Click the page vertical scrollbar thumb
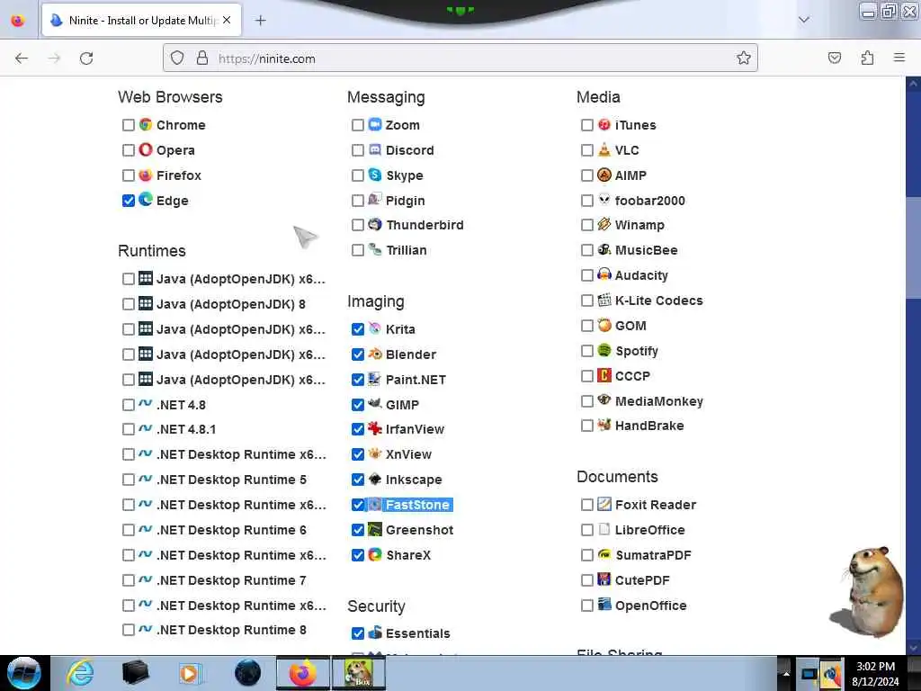 [x=913, y=247]
